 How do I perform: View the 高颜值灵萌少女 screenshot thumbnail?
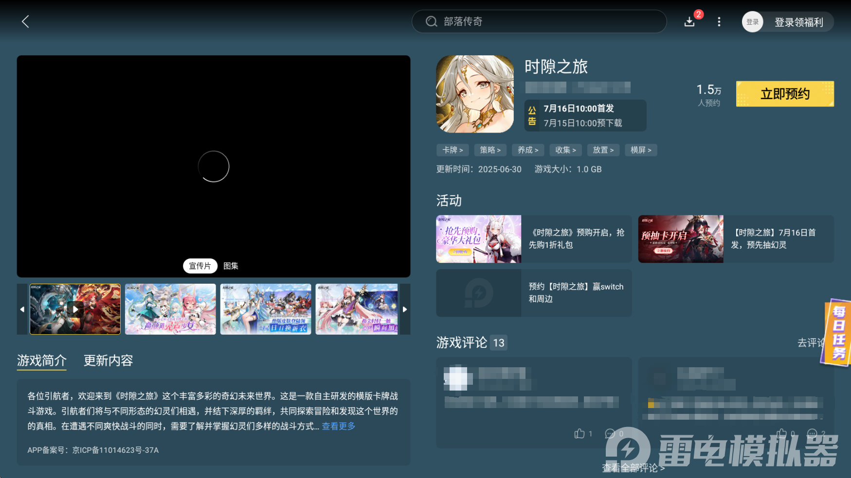click(170, 309)
